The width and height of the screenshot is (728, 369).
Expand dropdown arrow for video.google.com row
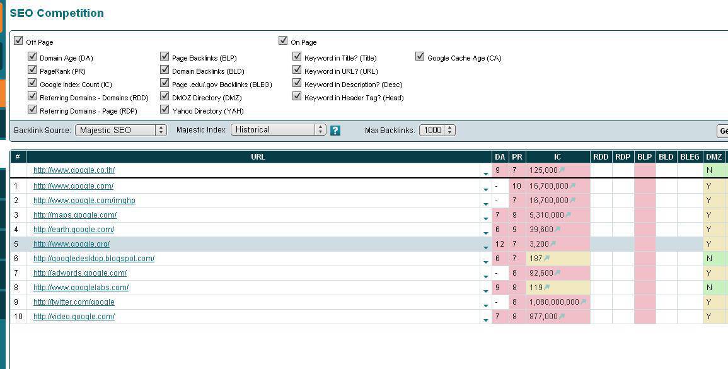click(485, 320)
